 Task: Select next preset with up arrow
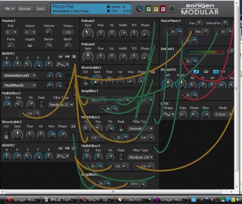108,6
